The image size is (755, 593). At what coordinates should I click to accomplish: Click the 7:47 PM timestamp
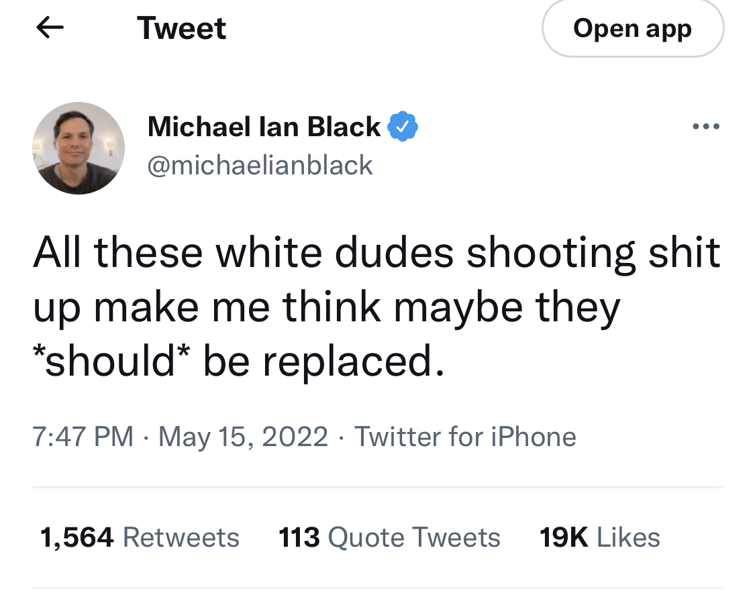point(83,437)
